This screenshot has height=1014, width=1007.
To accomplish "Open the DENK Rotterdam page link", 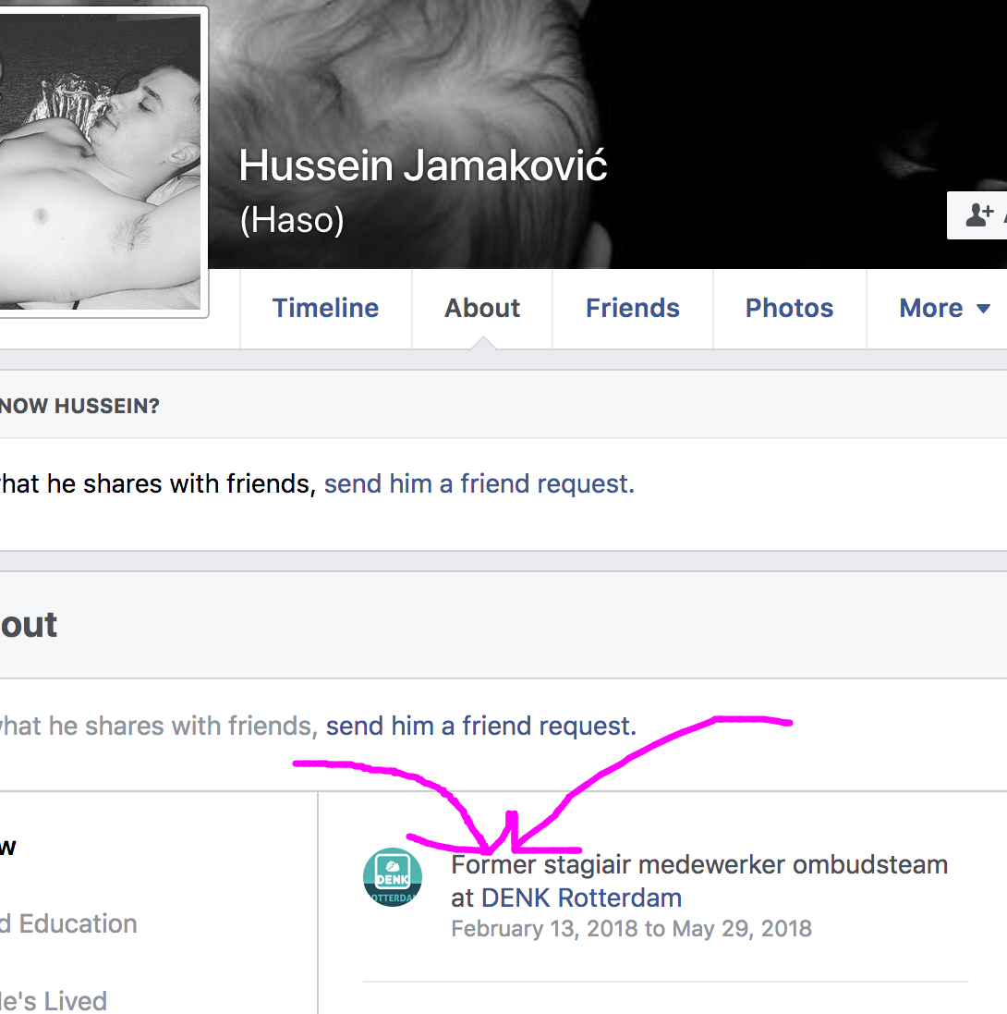I will click(581, 898).
